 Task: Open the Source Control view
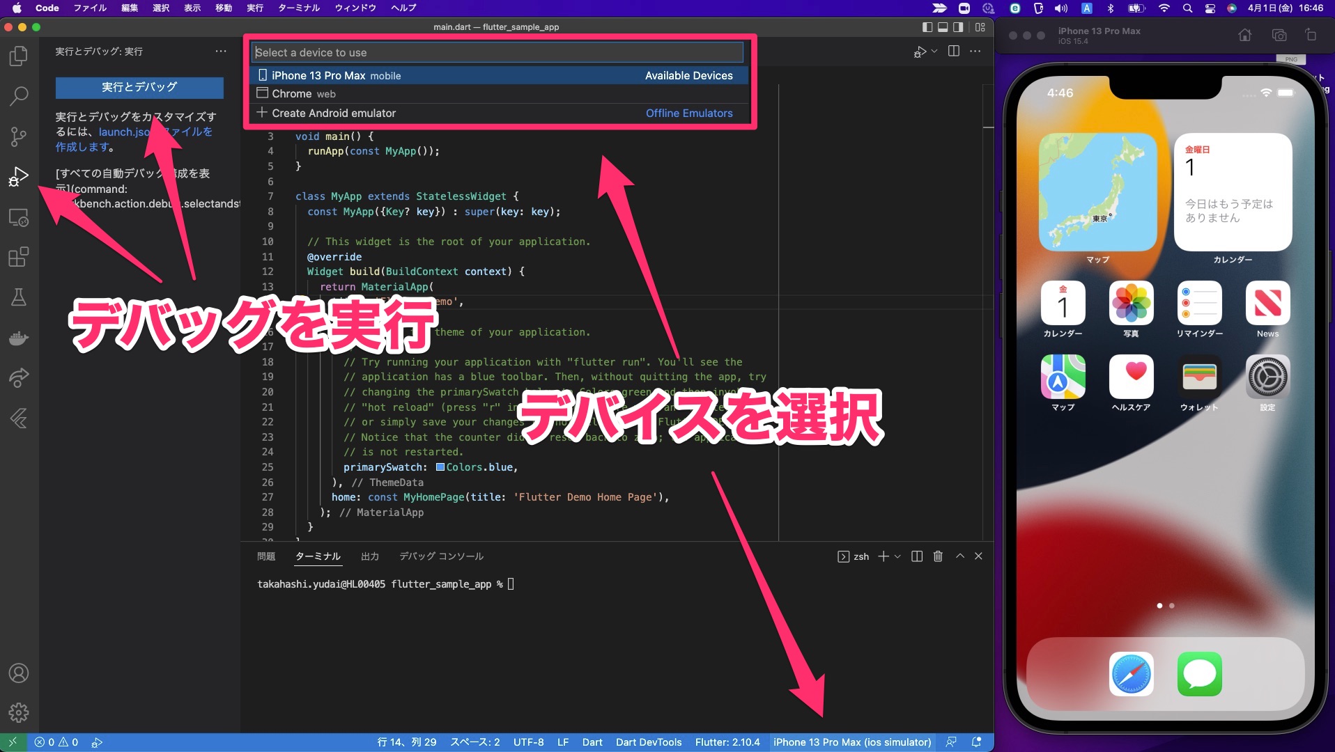click(19, 137)
